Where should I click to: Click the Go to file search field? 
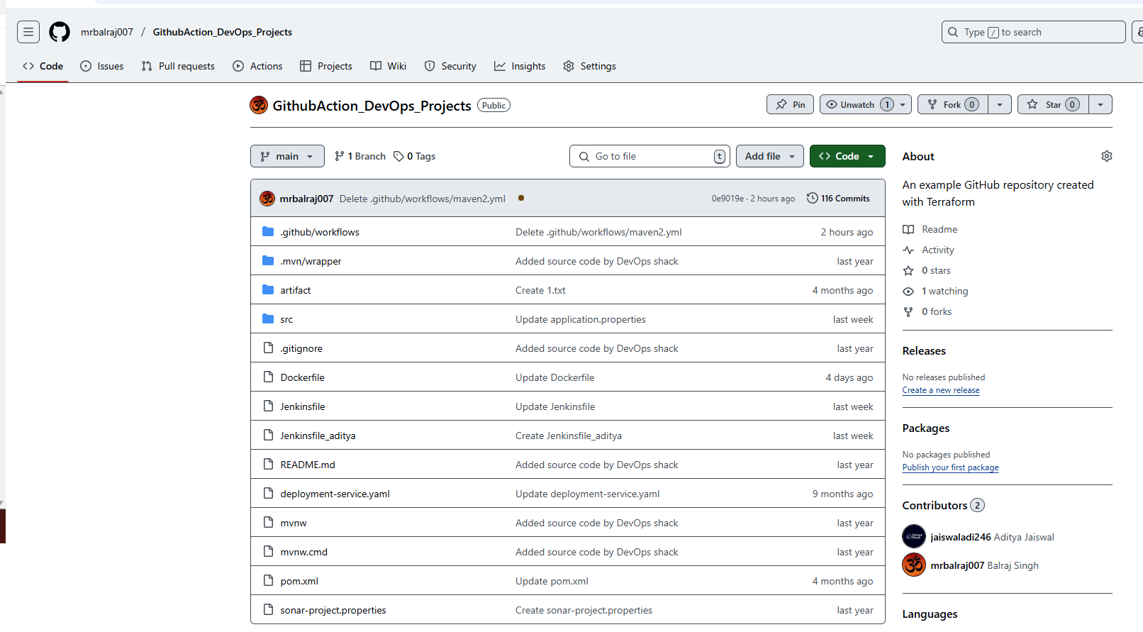pos(649,156)
